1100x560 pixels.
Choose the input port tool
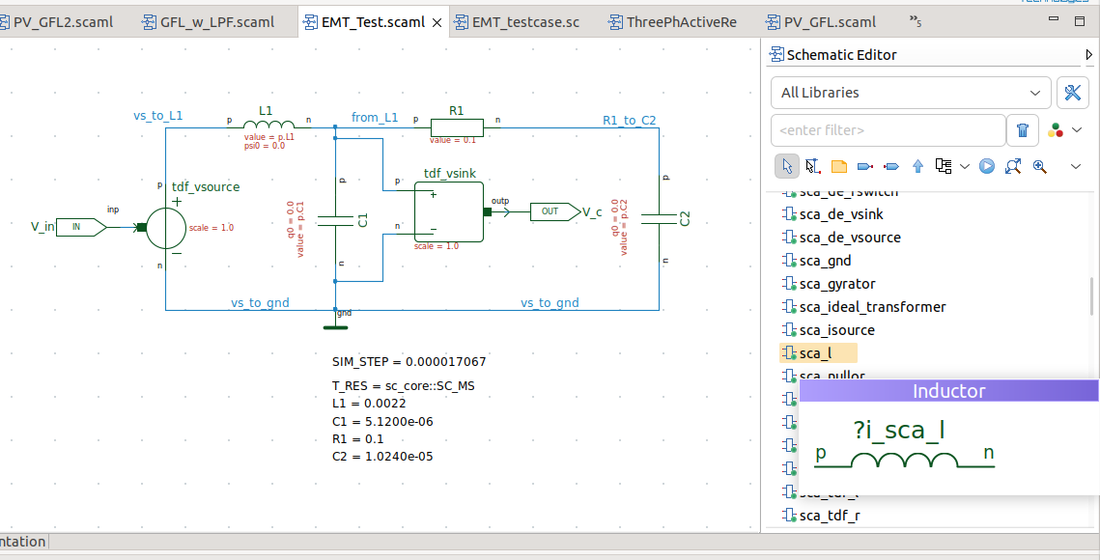coord(865,166)
